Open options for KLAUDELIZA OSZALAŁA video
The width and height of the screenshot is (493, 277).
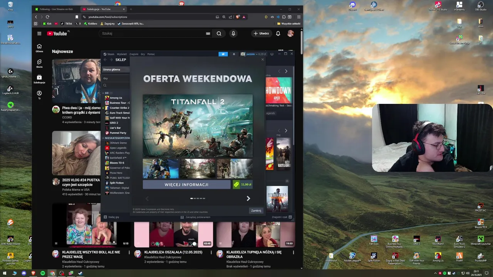pos(211,252)
